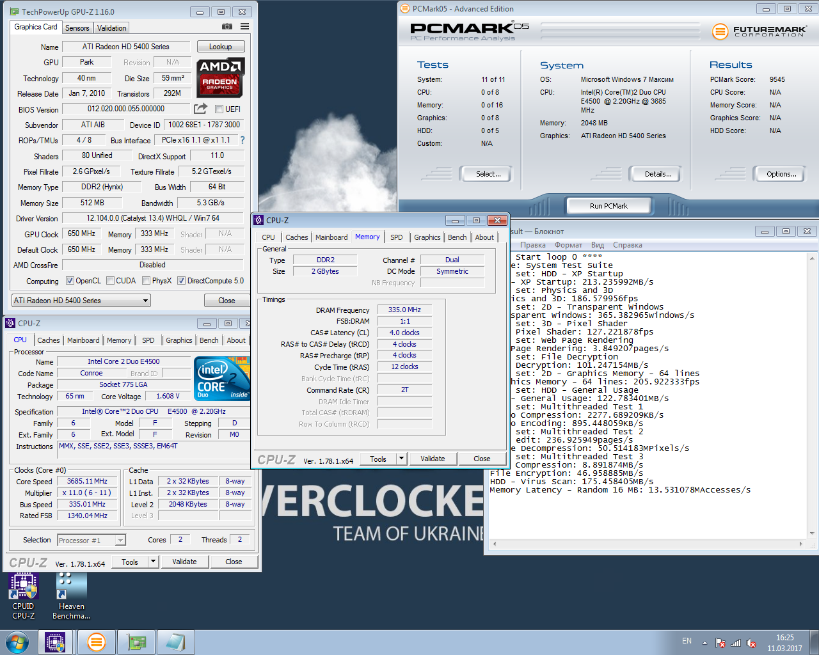Viewport: 819px width, 655px height.
Task: Click the muted volume tray icon
Action: pyautogui.click(x=751, y=642)
